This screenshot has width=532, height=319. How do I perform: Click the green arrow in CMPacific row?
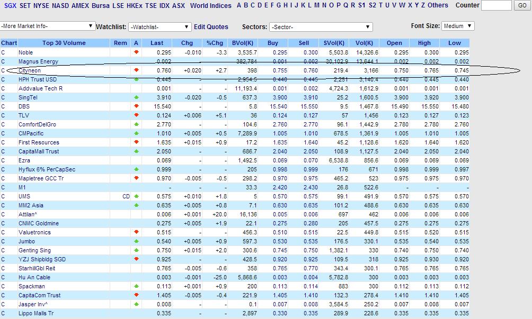[x=136, y=133]
